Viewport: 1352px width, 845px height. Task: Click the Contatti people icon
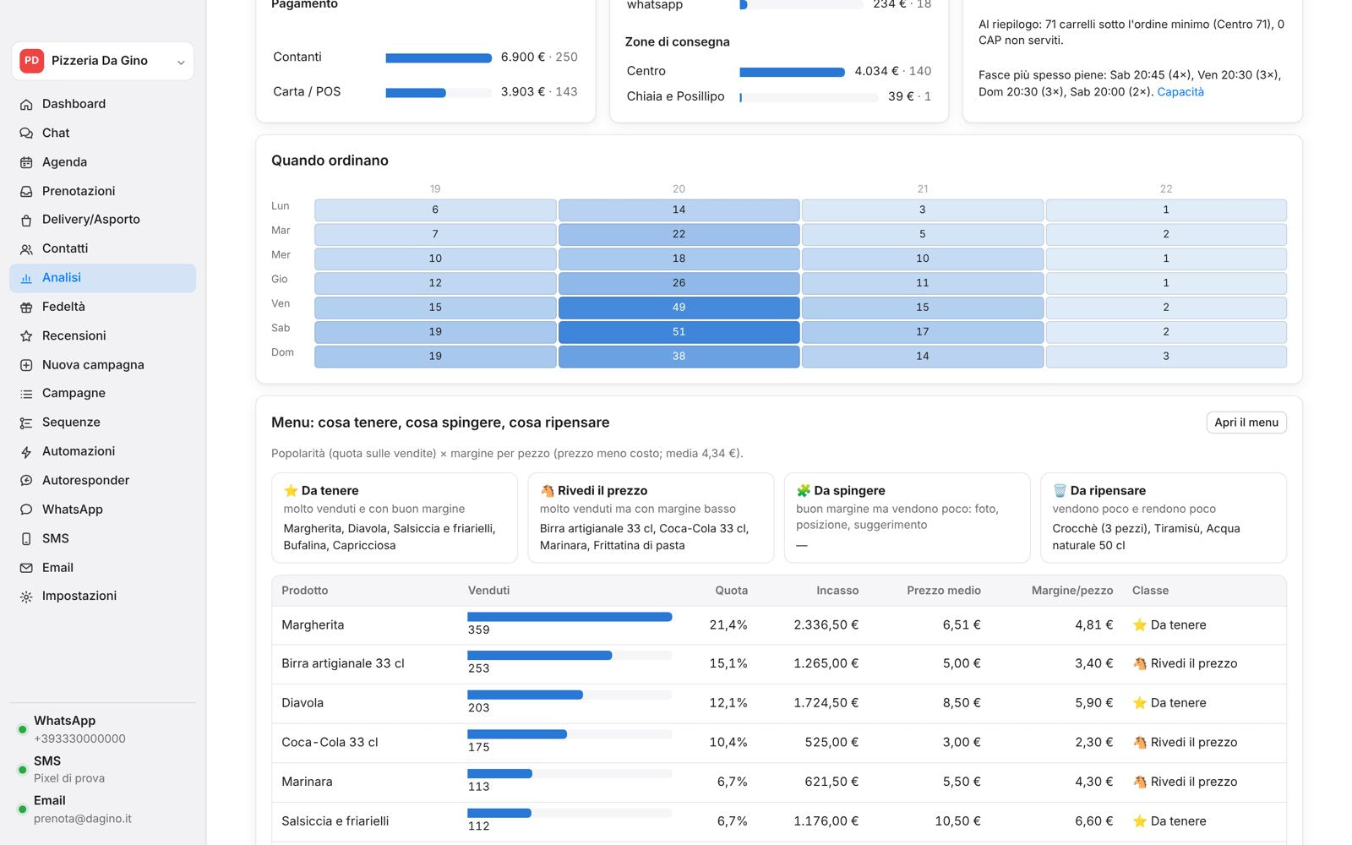coord(26,248)
